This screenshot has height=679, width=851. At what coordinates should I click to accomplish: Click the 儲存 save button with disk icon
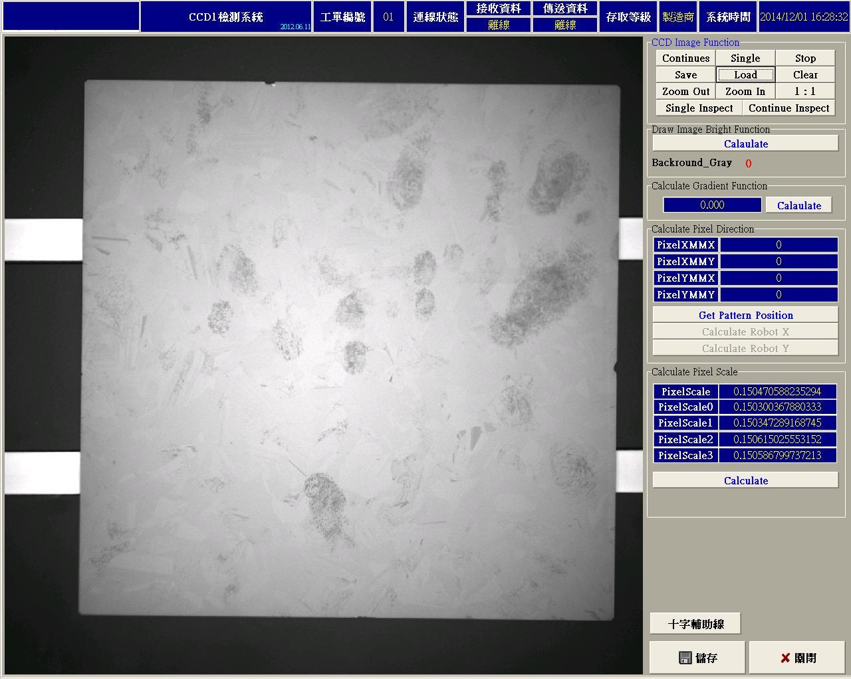point(698,658)
